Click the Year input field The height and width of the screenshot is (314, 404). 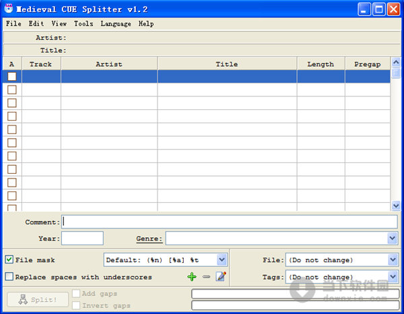(82, 239)
